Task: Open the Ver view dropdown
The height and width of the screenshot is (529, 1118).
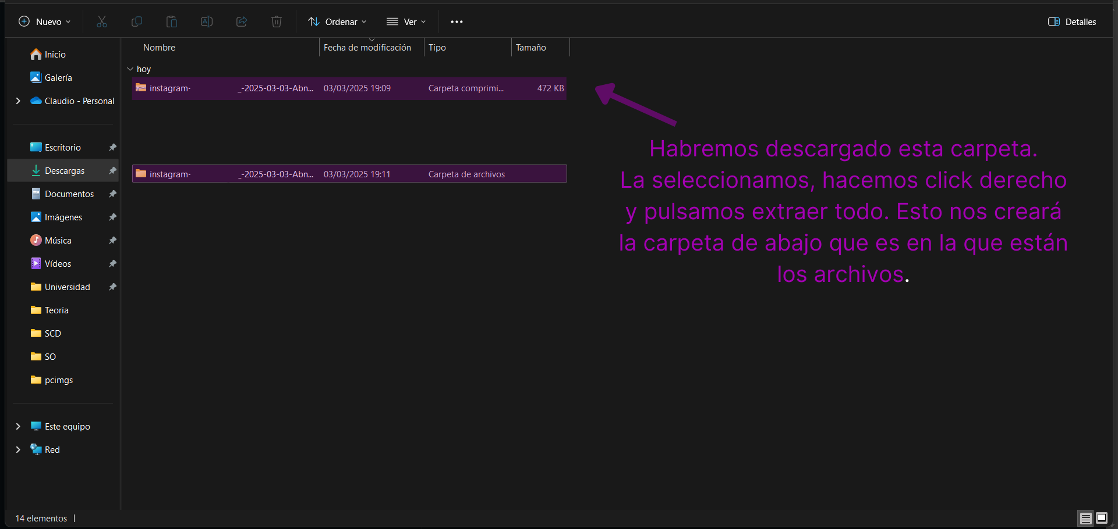Action: tap(406, 22)
